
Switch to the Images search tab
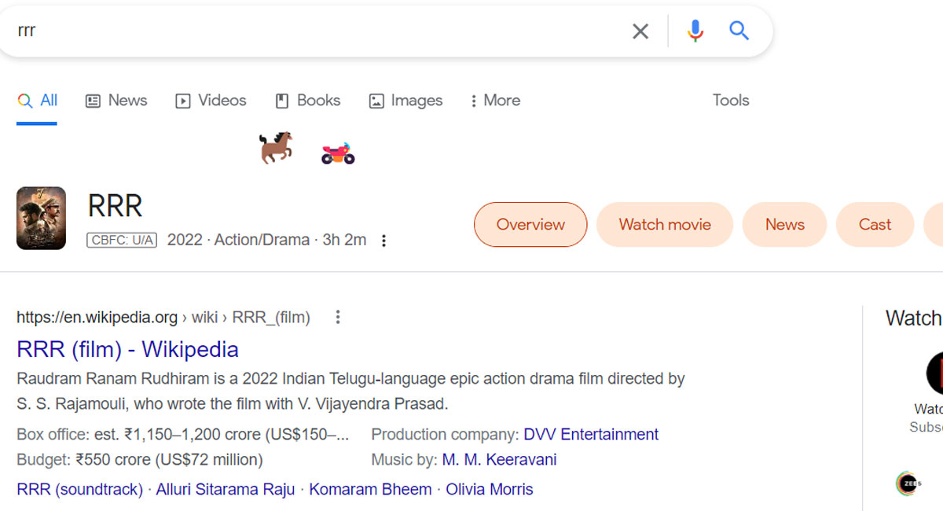click(x=405, y=101)
